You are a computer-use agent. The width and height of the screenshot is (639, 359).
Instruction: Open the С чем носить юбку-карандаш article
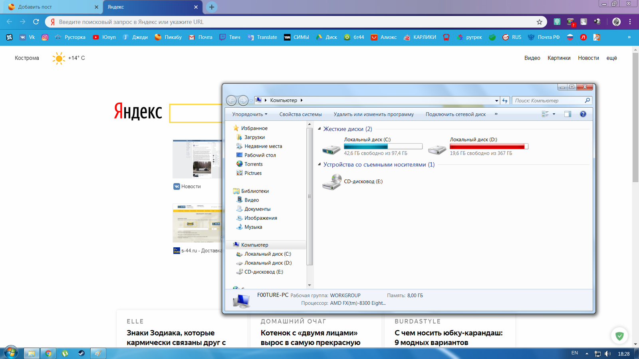[448, 337]
